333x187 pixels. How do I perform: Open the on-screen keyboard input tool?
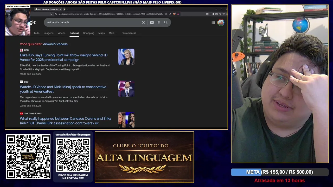152,22
